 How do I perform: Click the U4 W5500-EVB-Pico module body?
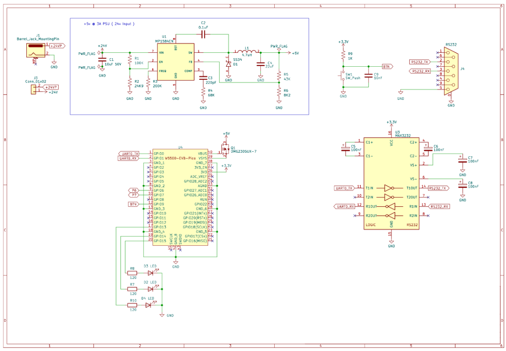click(x=180, y=197)
